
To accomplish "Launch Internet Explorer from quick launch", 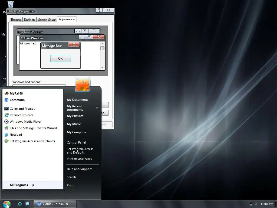I will click(20, 204).
